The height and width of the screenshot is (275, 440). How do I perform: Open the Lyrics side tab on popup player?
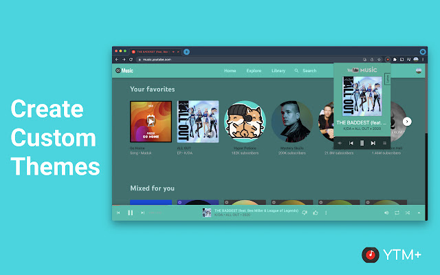[x=388, y=78]
